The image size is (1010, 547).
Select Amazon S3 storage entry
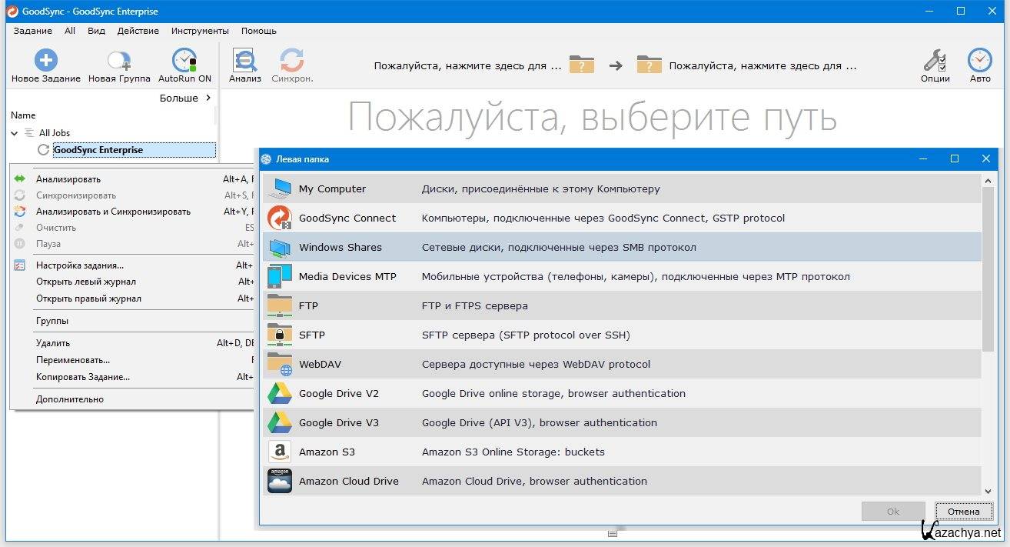click(327, 452)
